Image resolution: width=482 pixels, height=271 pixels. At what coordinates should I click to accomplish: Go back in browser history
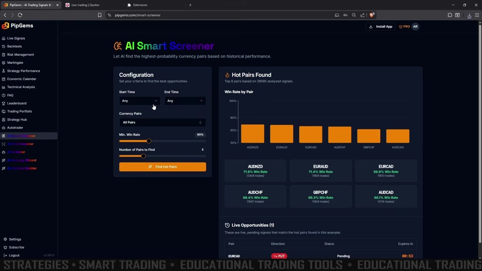[x=5, y=15]
